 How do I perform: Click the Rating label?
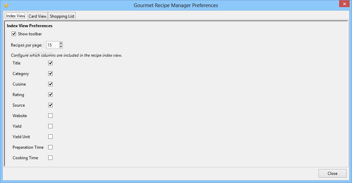[18, 95]
